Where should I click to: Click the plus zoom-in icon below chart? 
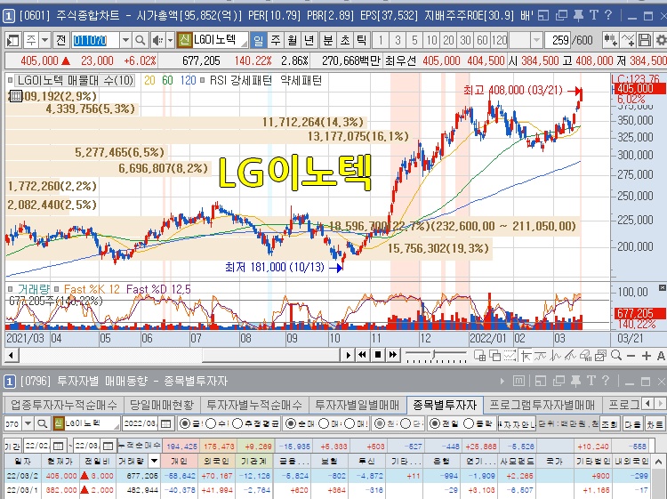(647, 356)
